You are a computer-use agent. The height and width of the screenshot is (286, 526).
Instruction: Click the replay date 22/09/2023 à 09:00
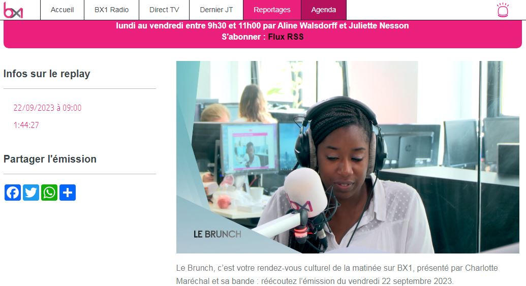(x=47, y=108)
